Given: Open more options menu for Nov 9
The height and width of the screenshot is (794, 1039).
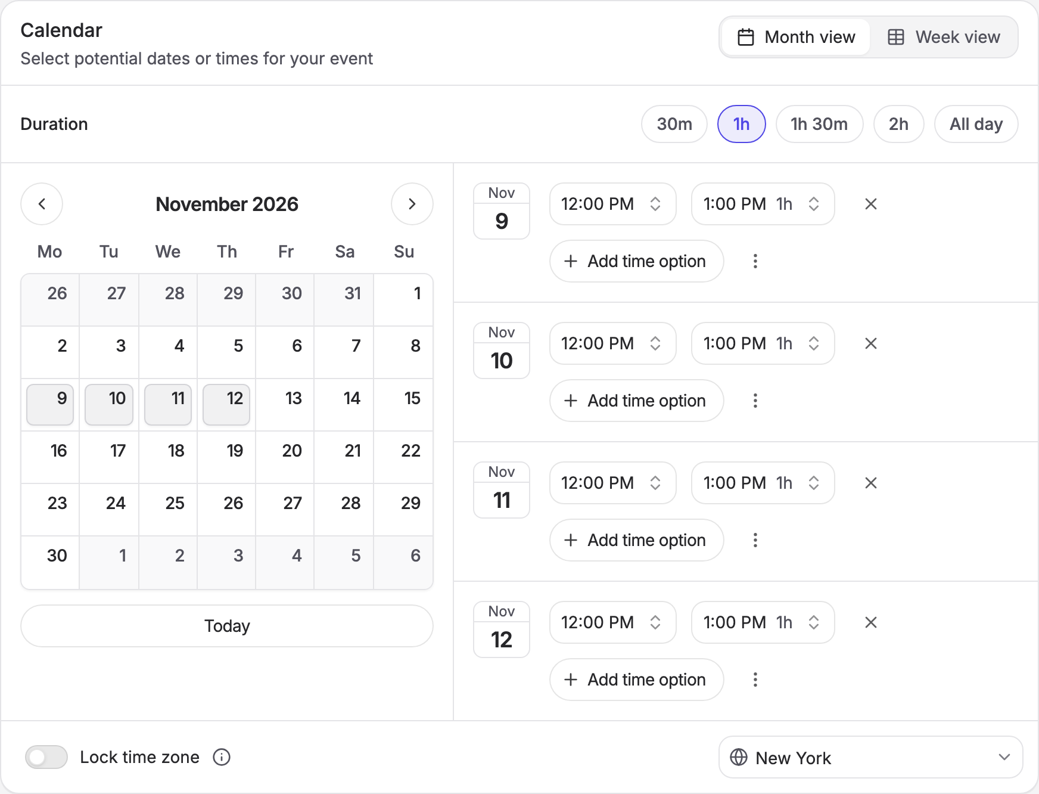Looking at the screenshot, I should (755, 261).
